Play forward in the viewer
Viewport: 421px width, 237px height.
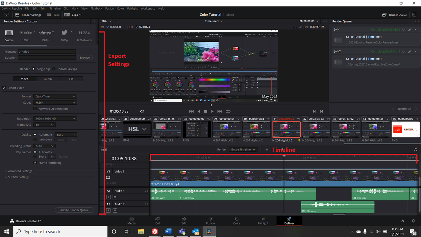(212, 111)
